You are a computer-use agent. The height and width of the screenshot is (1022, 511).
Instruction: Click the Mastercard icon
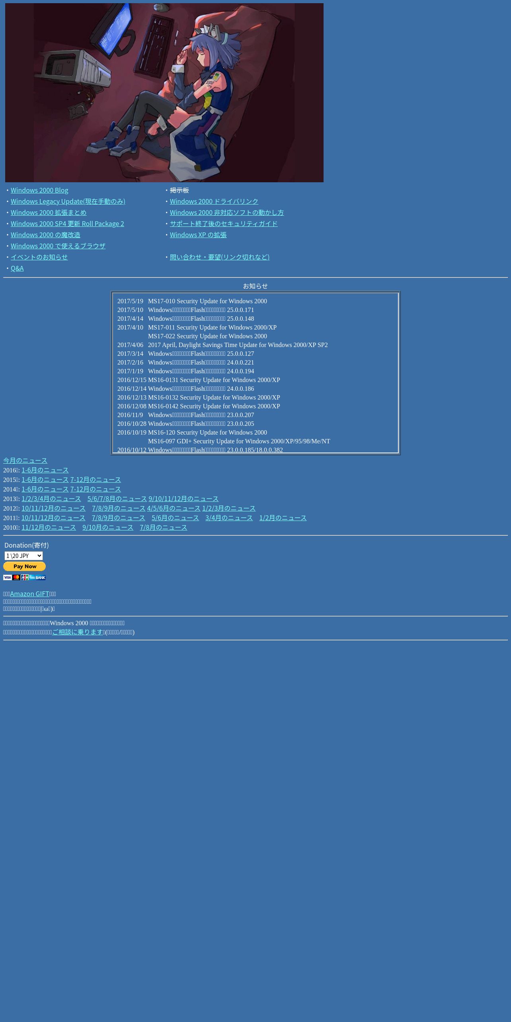16,577
